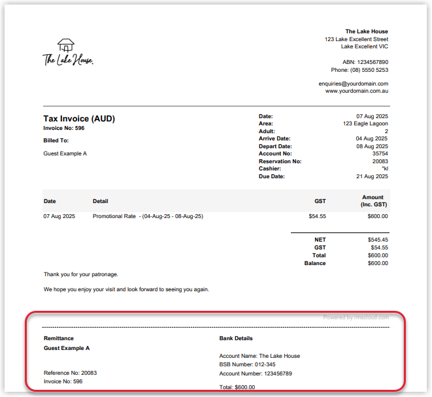Click the line item GST '$54.55' in table row

[x=317, y=216]
